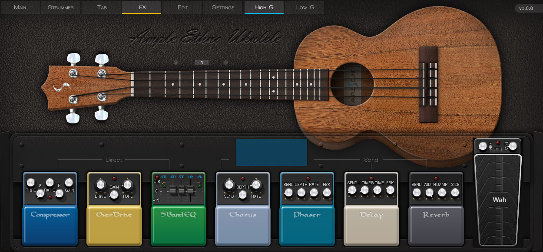Image resolution: width=543 pixels, height=252 pixels.
Task: Click the Wah MAX knob
Action: coord(513,146)
